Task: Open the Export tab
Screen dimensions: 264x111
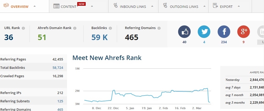Action: click(x=226, y=7)
